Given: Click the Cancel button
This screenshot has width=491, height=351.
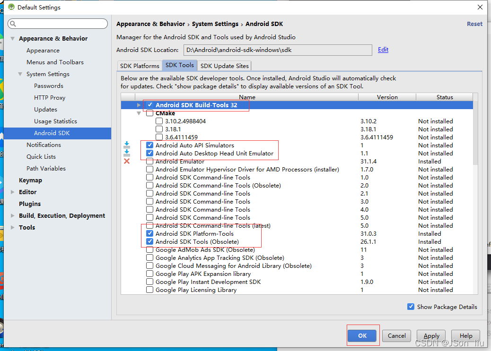Looking at the screenshot, I should pos(397,336).
